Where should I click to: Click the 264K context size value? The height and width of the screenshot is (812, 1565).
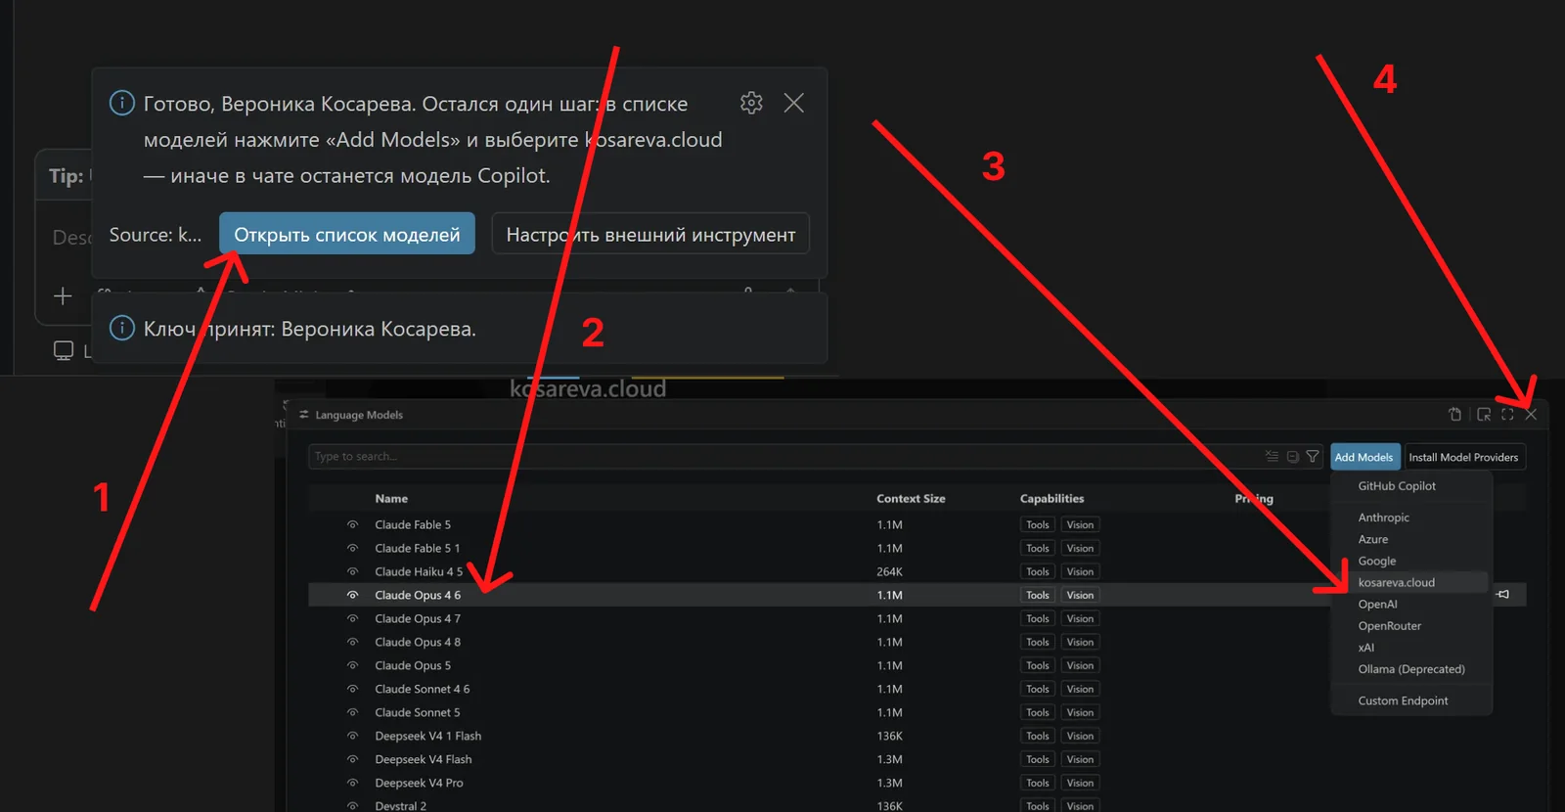pos(890,571)
